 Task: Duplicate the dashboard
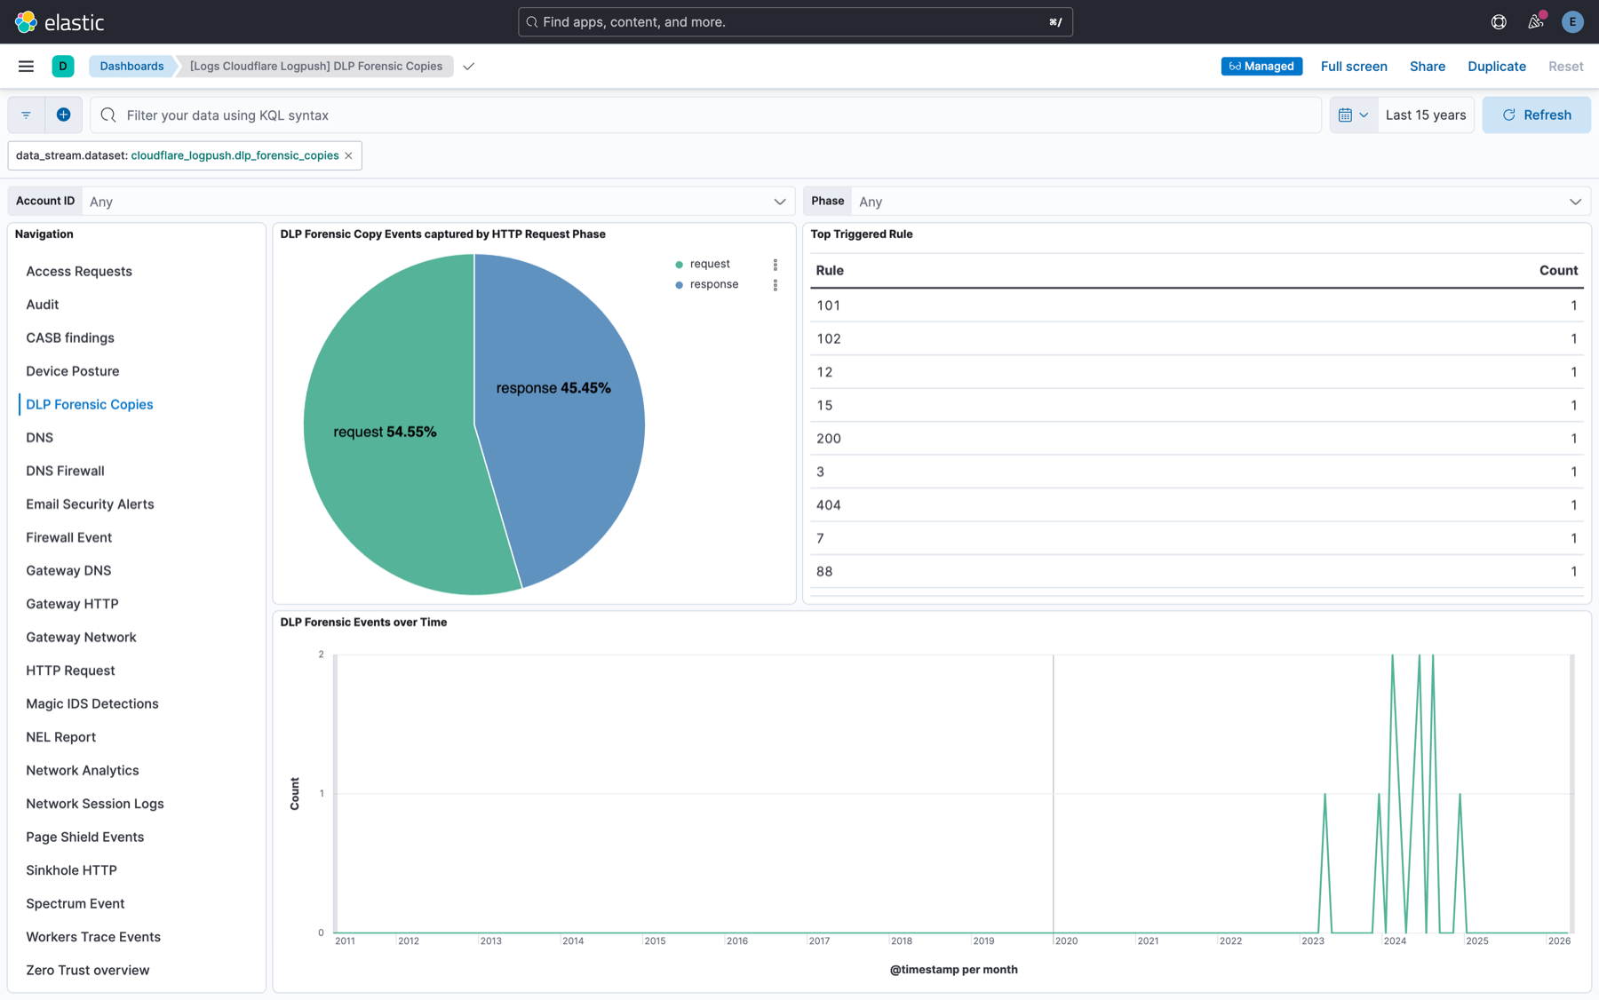(x=1497, y=66)
